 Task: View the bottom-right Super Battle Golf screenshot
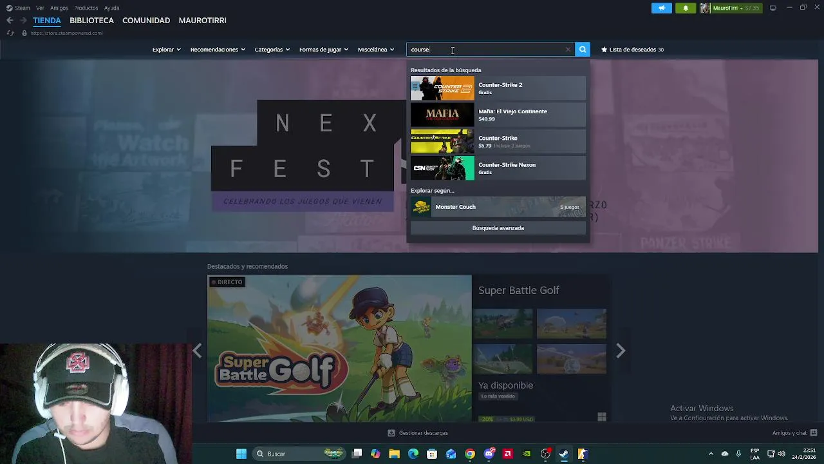[x=572, y=359]
